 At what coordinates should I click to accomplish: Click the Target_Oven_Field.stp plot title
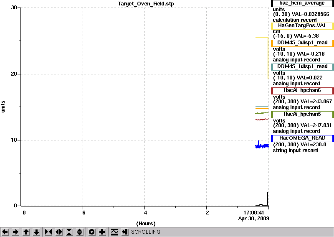[x=146, y=4]
